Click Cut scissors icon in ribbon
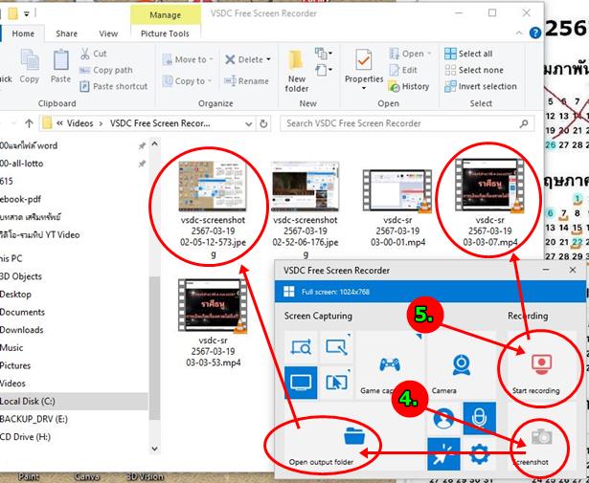This screenshot has height=483, width=589. 85,54
